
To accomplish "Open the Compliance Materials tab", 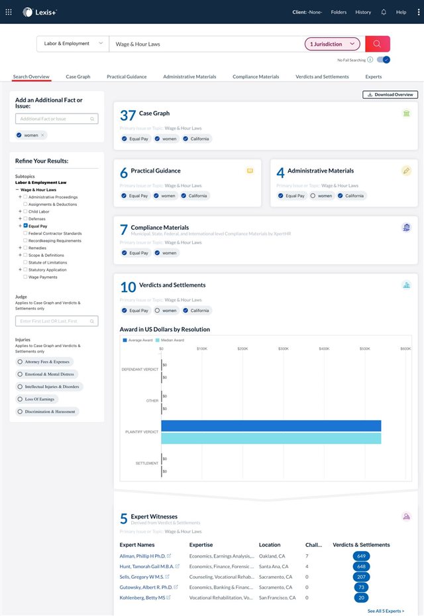I will click(x=256, y=76).
